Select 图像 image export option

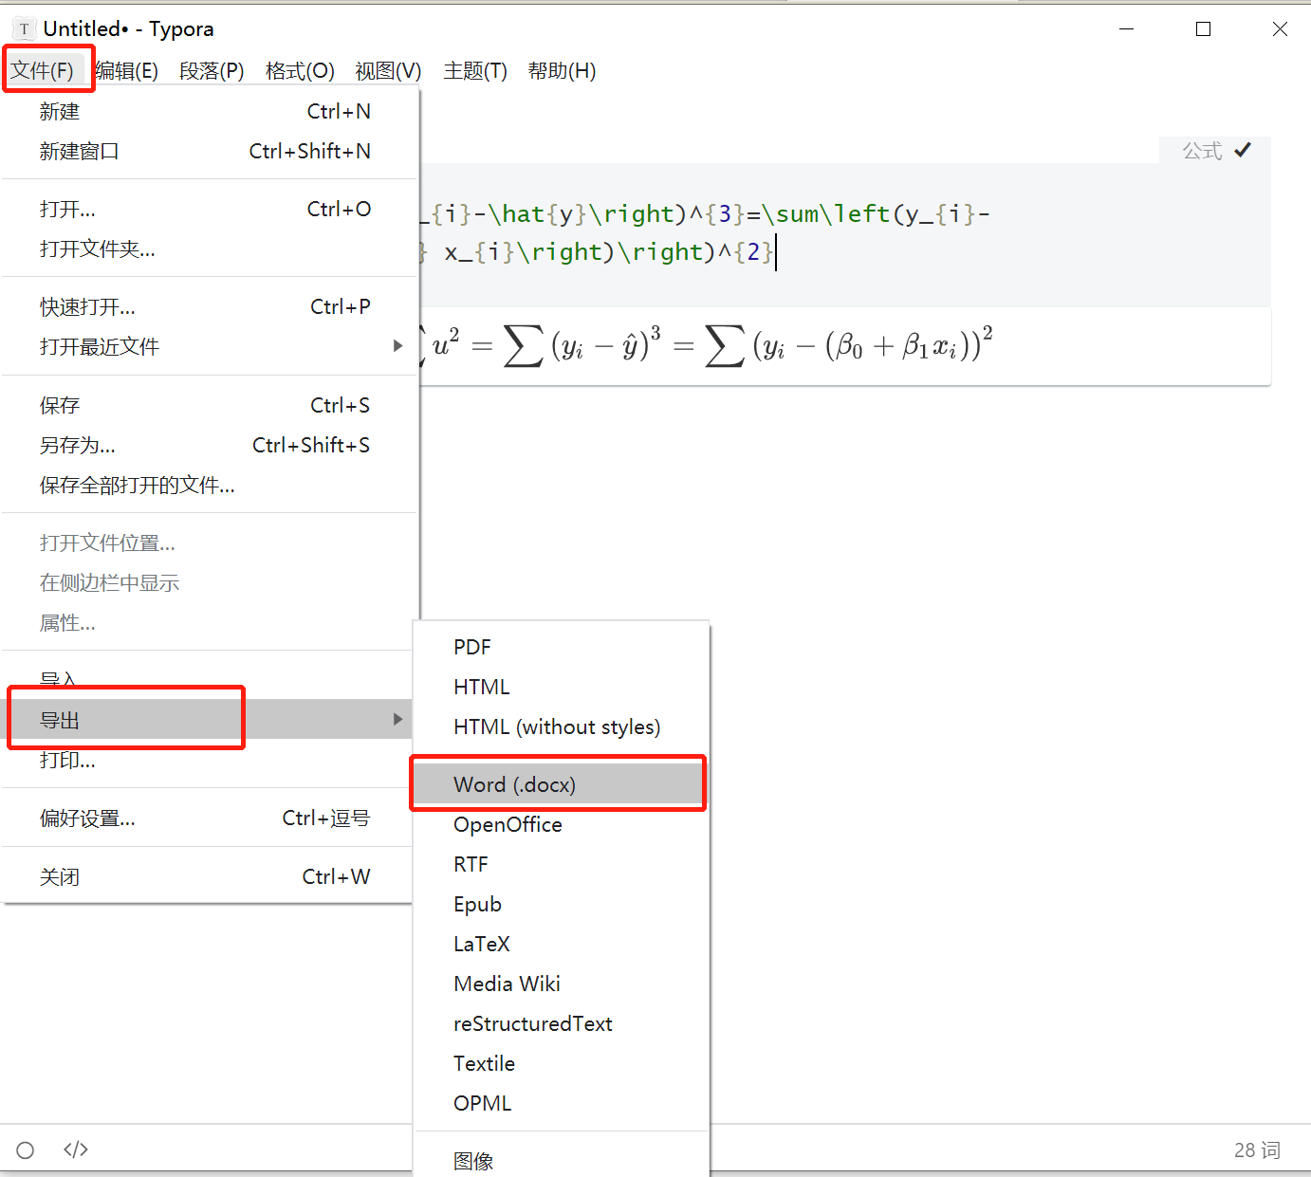click(473, 1160)
